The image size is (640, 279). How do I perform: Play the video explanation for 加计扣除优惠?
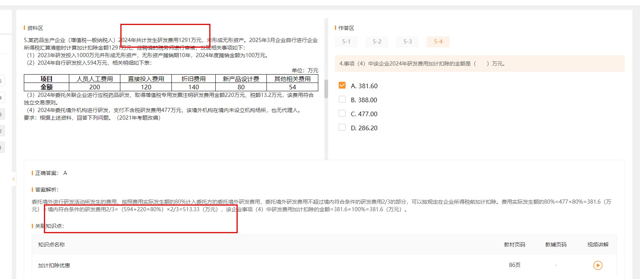pos(598,265)
